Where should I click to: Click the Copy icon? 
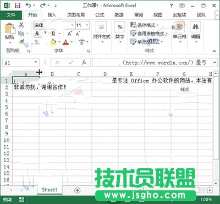click(x=21, y=34)
